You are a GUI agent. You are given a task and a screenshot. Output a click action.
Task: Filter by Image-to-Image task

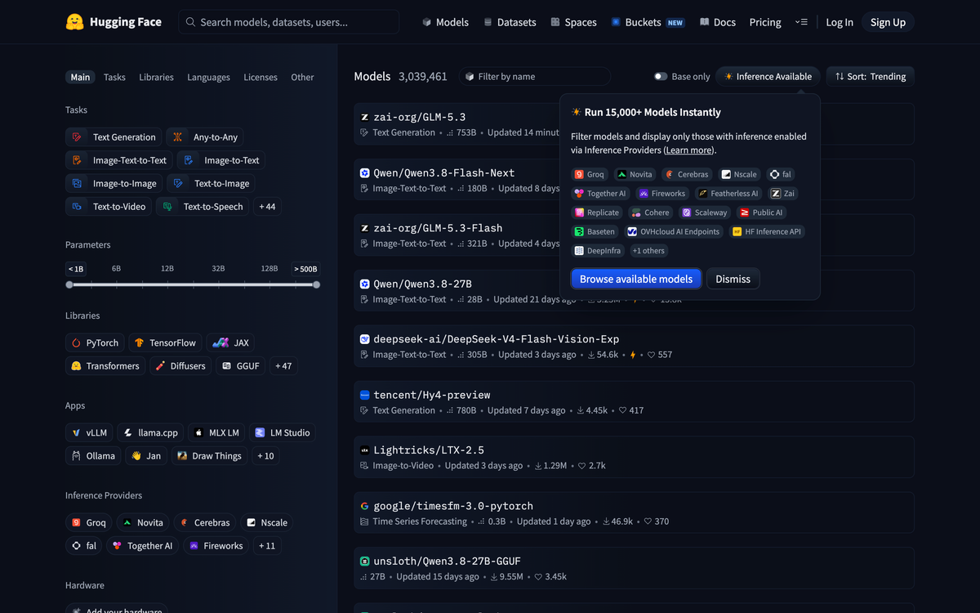pyautogui.click(x=113, y=183)
